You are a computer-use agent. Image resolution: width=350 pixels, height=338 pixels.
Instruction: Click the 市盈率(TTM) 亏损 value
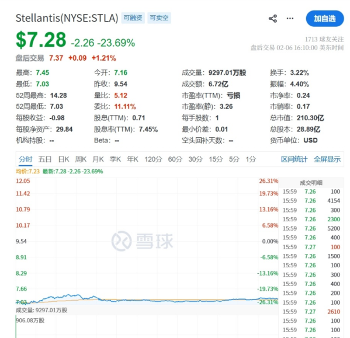234,95
